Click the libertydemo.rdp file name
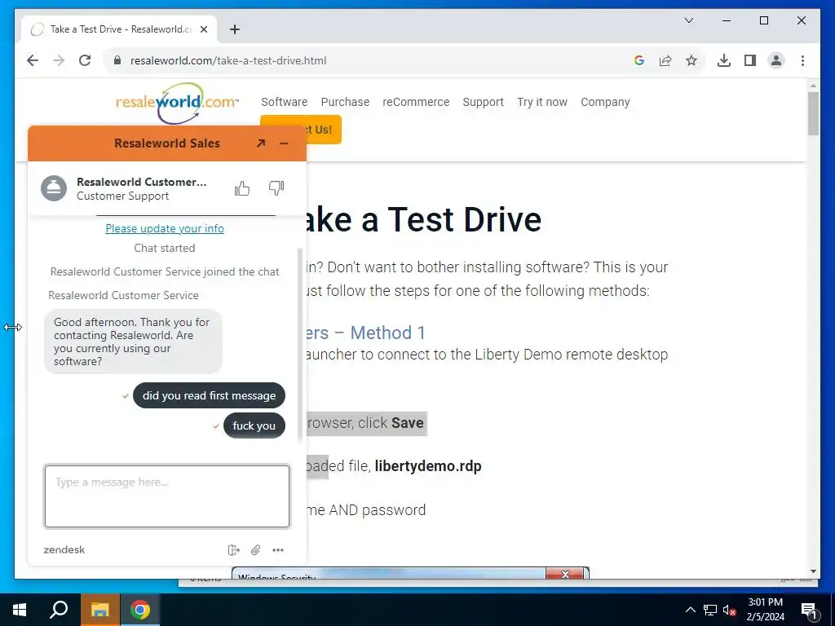The image size is (835, 626). click(428, 466)
